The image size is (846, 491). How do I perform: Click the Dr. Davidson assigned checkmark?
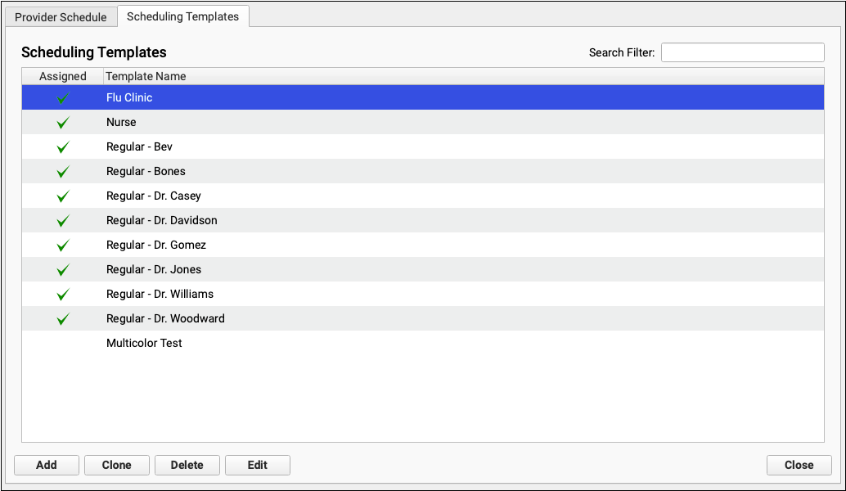[x=63, y=221]
